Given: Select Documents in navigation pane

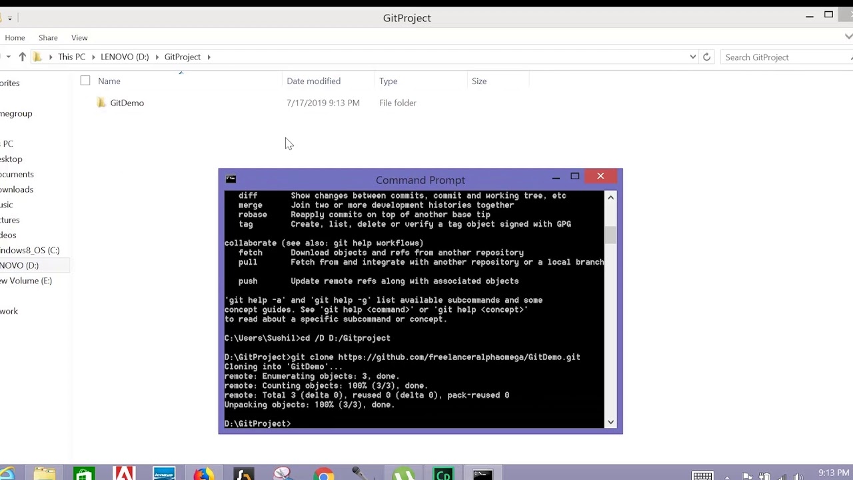Looking at the screenshot, I should click(x=17, y=174).
